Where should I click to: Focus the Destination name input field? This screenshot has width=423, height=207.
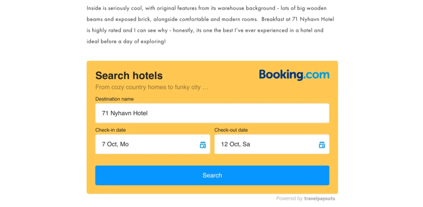[212, 113]
